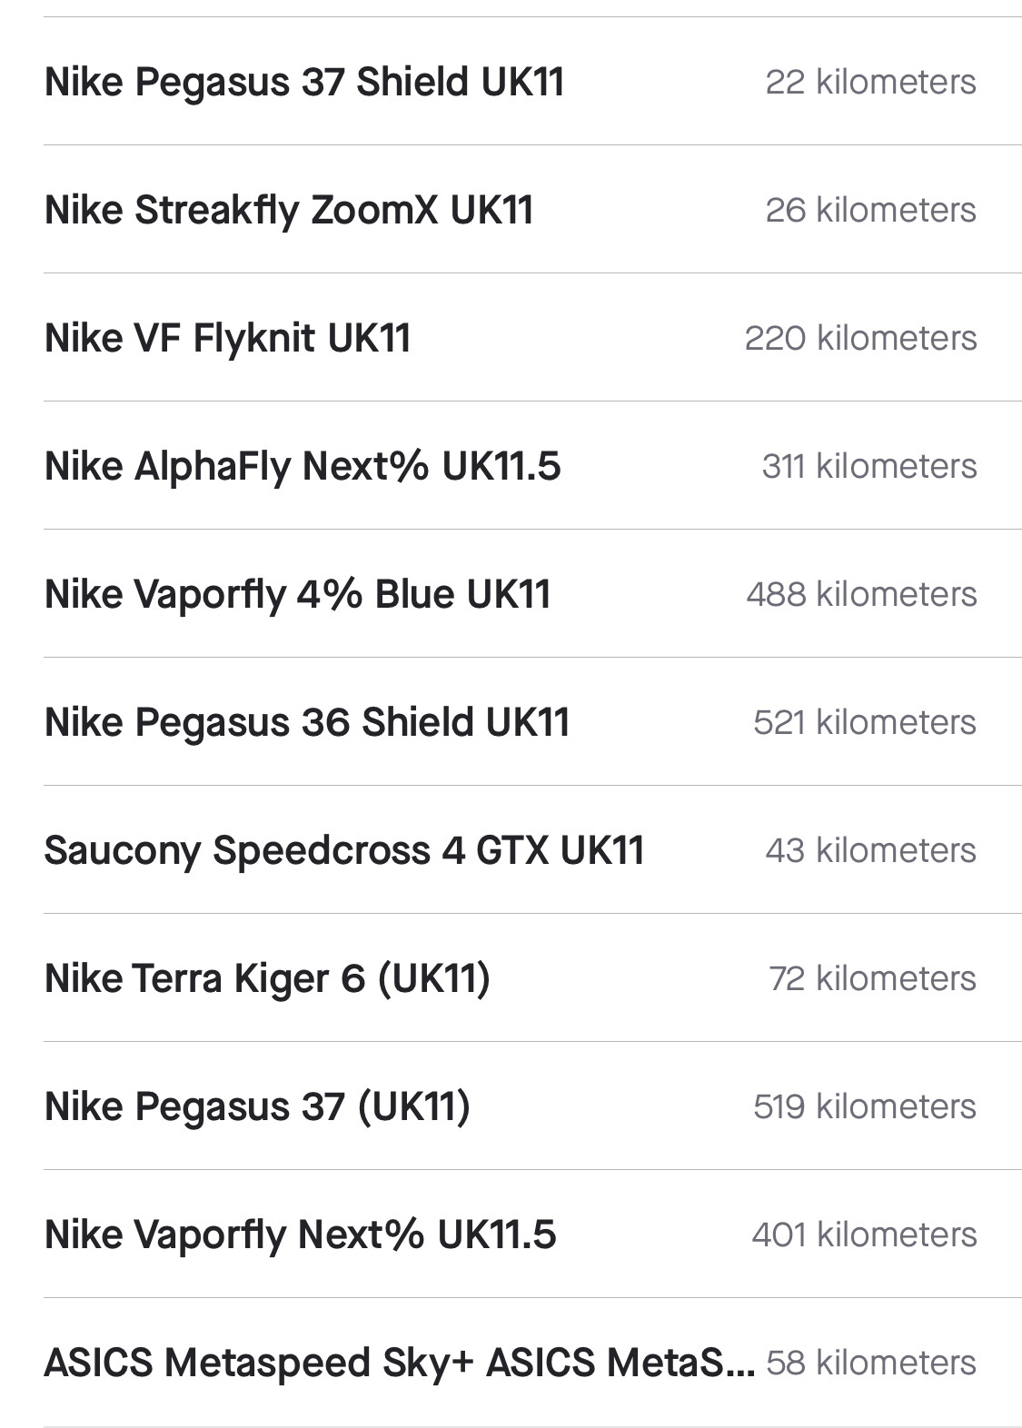Open the ASICS Metaspeed Sky+ entry
1022x1428 pixels.
click(511, 1363)
